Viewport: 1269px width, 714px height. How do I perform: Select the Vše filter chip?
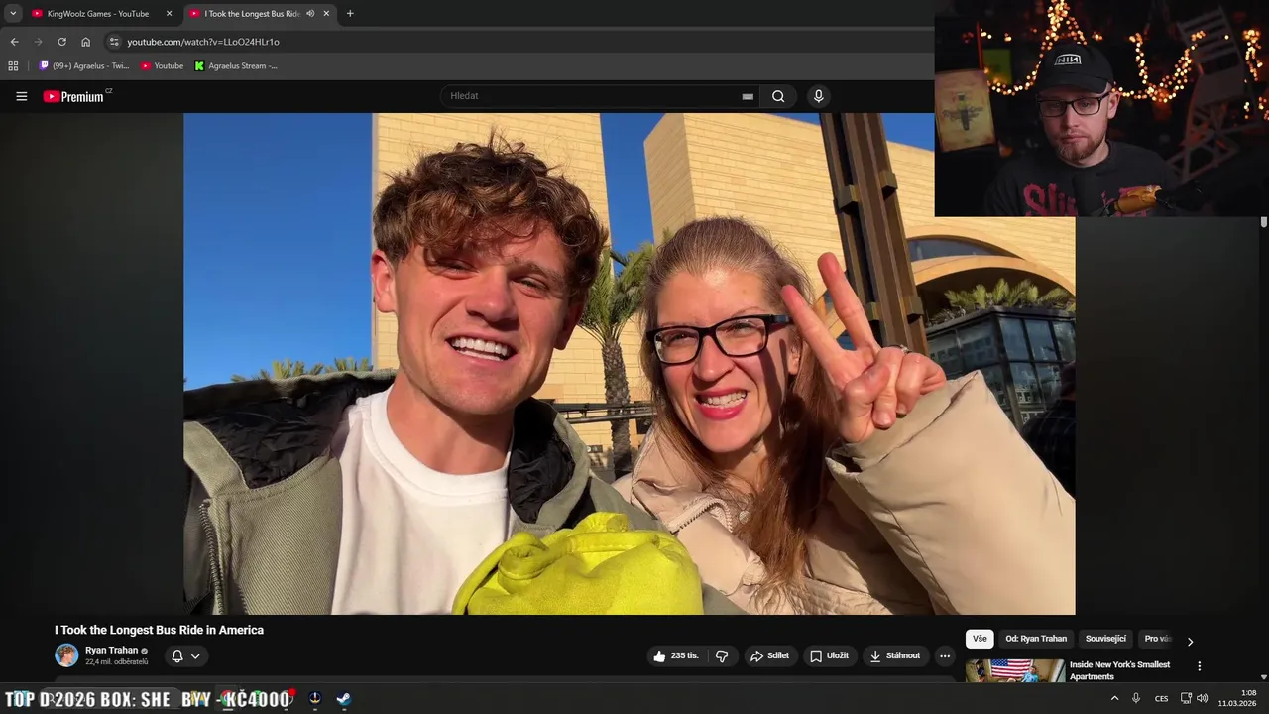(x=980, y=639)
